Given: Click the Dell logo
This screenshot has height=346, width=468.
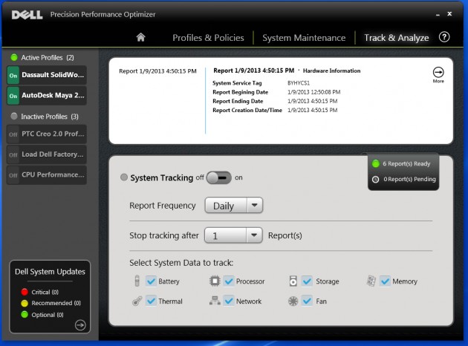Looking at the screenshot, I should (27, 15).
